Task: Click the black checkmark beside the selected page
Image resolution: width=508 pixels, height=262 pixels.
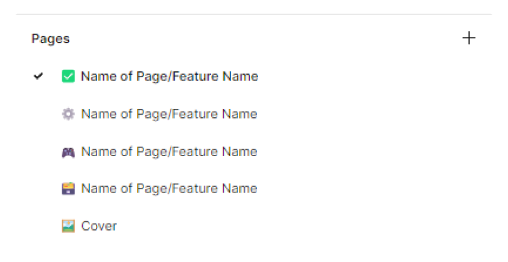Action: 39,76
